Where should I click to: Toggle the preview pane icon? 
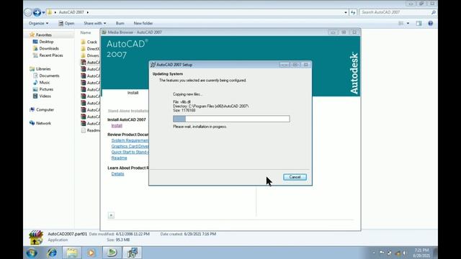coord(419,23)
